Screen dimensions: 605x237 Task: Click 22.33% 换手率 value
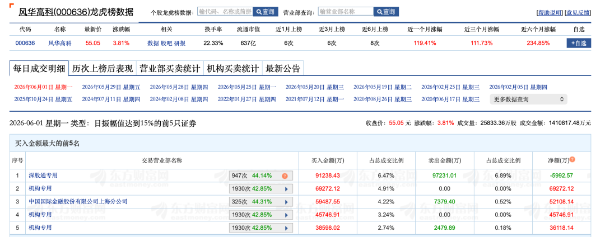point(213,43)
